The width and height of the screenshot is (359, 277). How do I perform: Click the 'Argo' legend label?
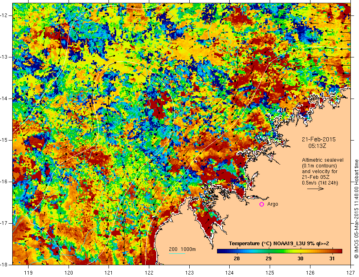click(x=273, y=204)
